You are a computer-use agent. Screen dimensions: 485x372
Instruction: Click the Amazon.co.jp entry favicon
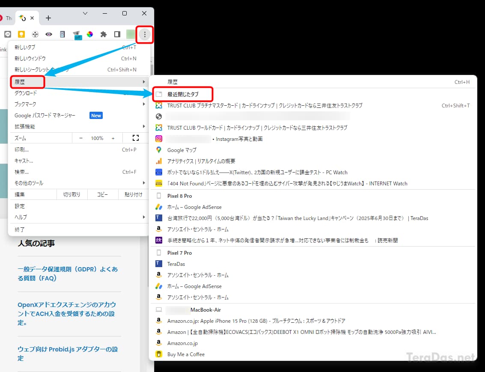point(159,343)
